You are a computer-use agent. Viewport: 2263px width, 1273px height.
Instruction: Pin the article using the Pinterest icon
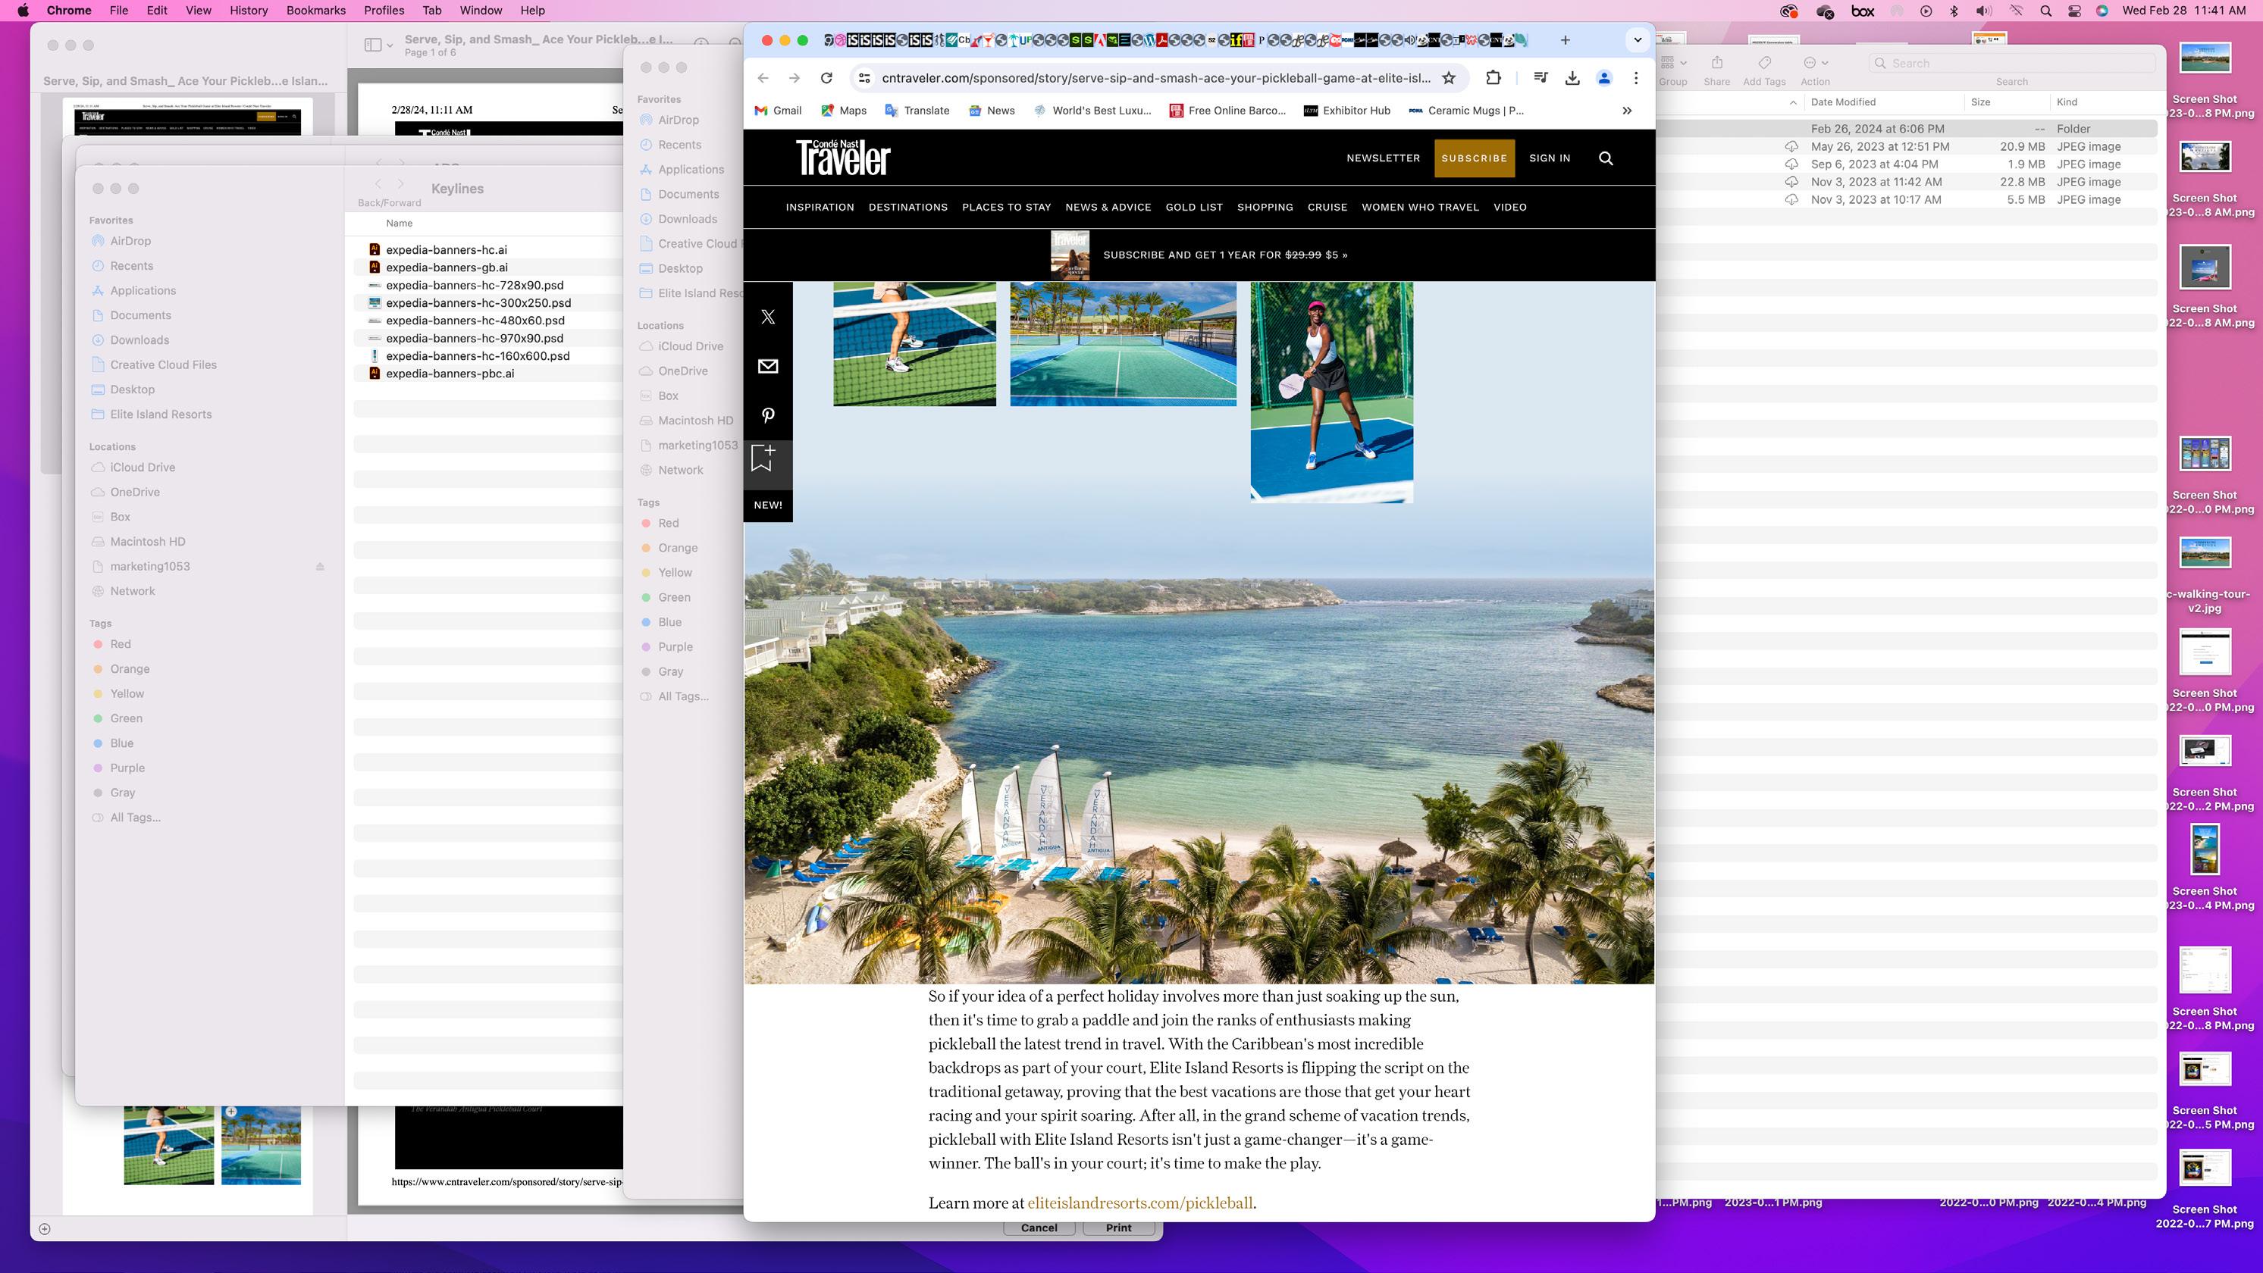pyautogui.click(x=768, y=415)
